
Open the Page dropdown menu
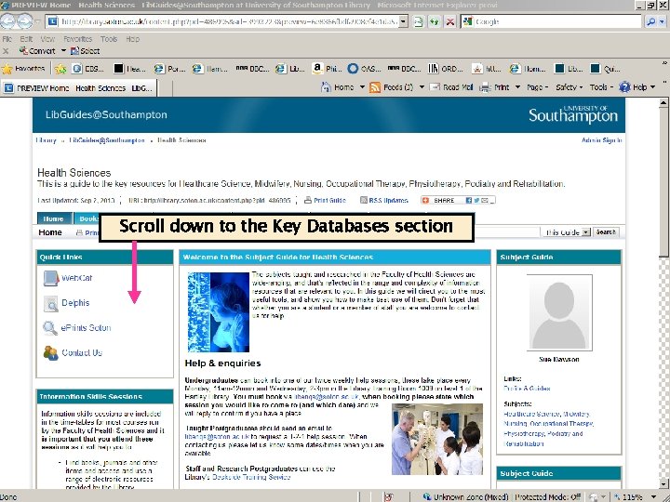pos(538,87)
